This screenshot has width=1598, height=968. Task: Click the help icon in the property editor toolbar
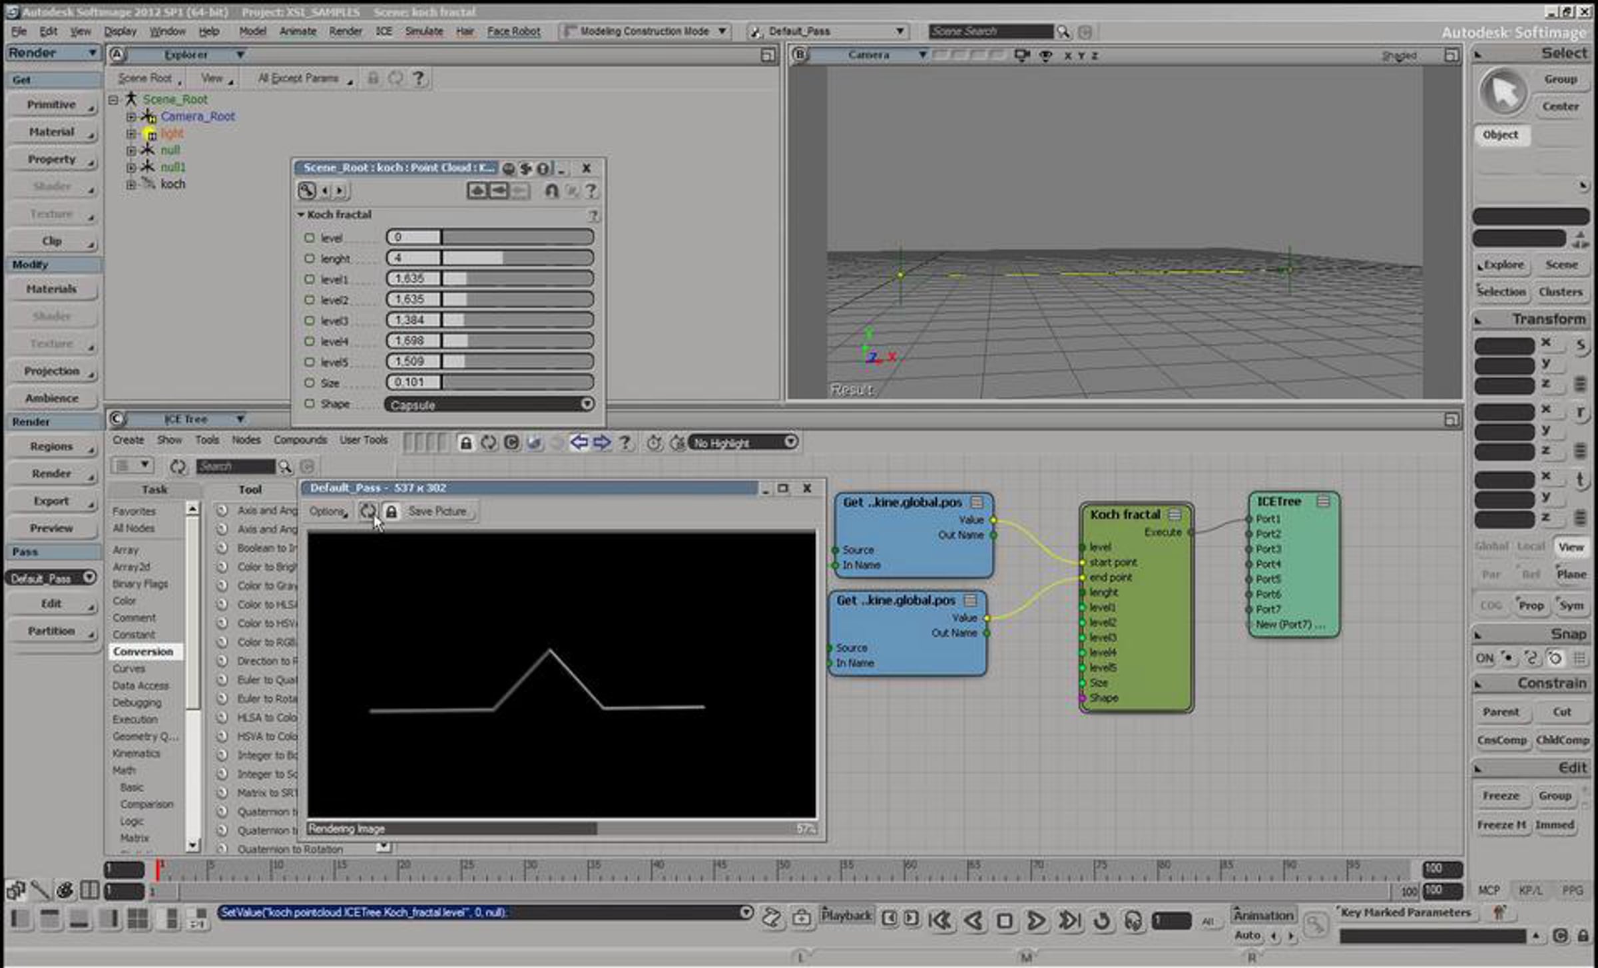591,191
